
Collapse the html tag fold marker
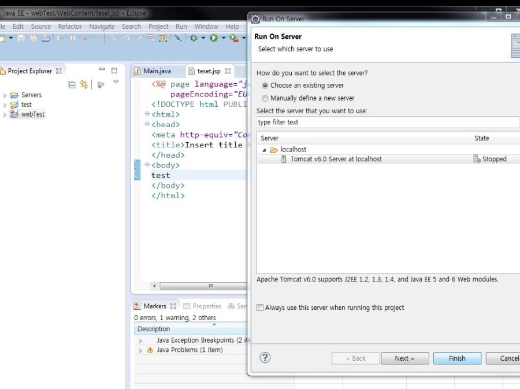click(x=147, y=114)
